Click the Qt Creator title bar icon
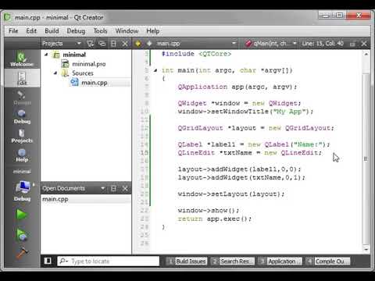 tap(8, 17)
